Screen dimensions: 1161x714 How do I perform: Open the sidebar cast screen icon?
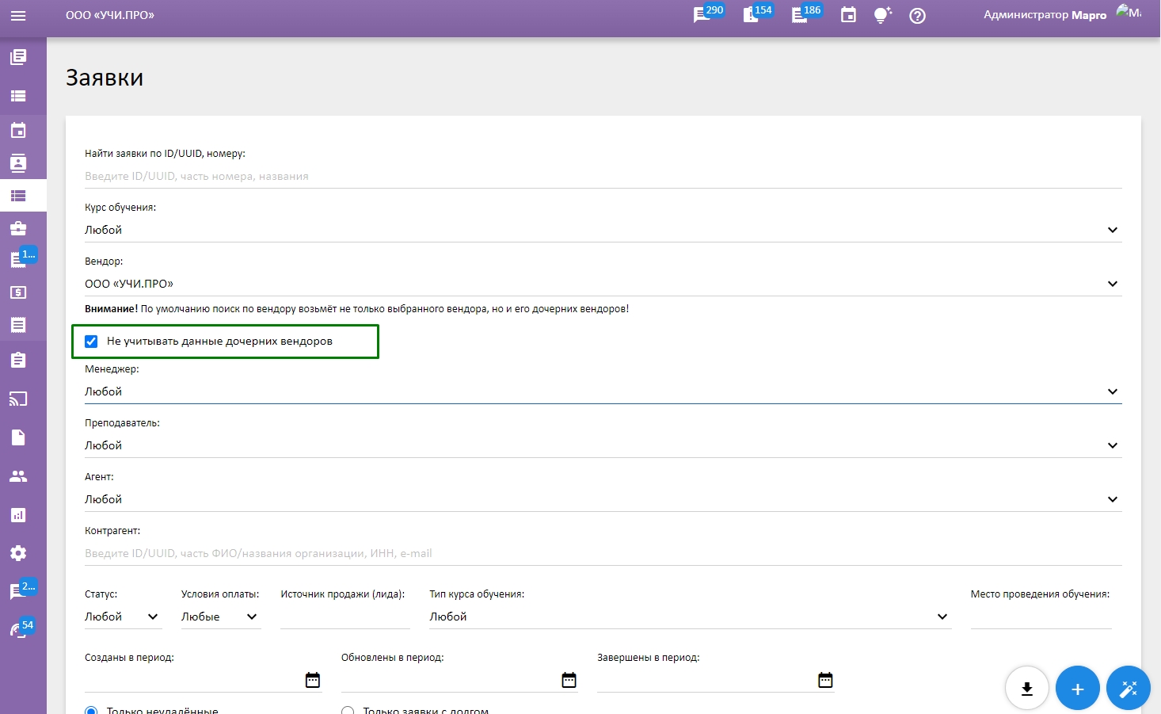pos(18,399)
